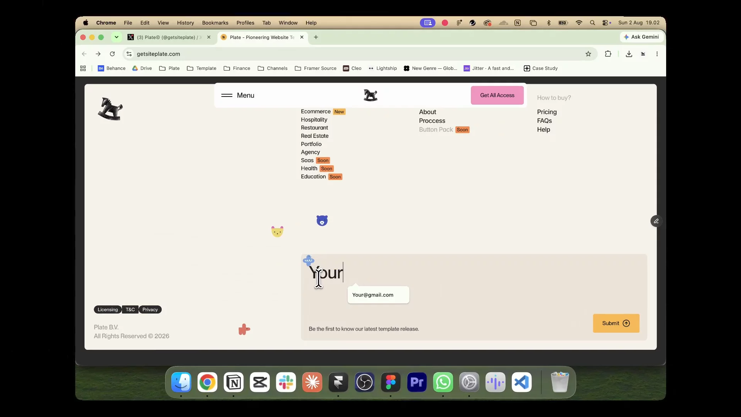
Task: Open the Real Estate templates link
Action: (x=315, y=136)
